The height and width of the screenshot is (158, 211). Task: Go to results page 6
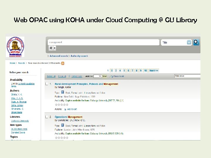[128, 71]
